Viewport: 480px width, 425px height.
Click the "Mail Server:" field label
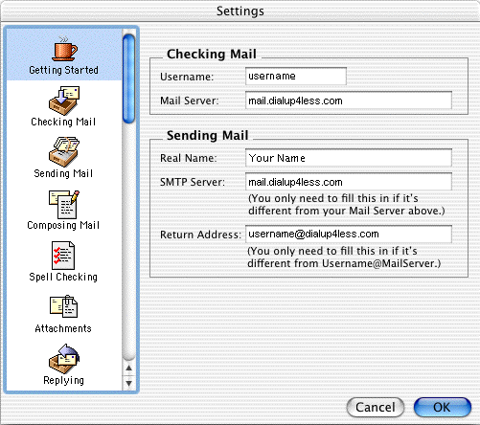point(190,101)
